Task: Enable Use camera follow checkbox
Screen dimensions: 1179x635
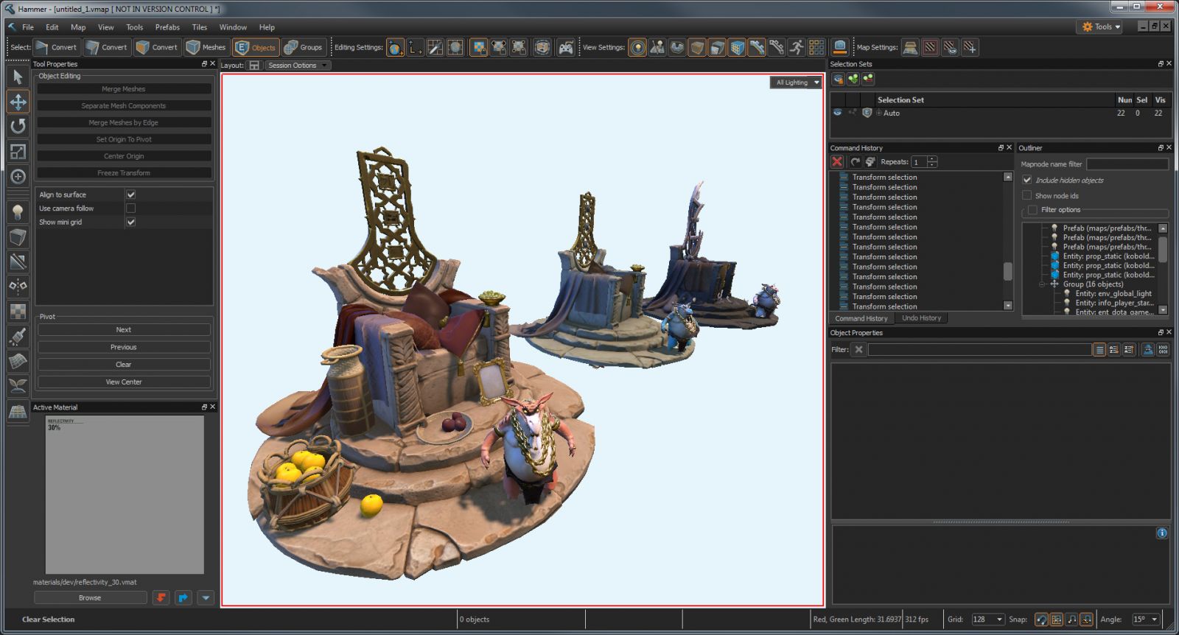Action: click(x=130, y=208)
